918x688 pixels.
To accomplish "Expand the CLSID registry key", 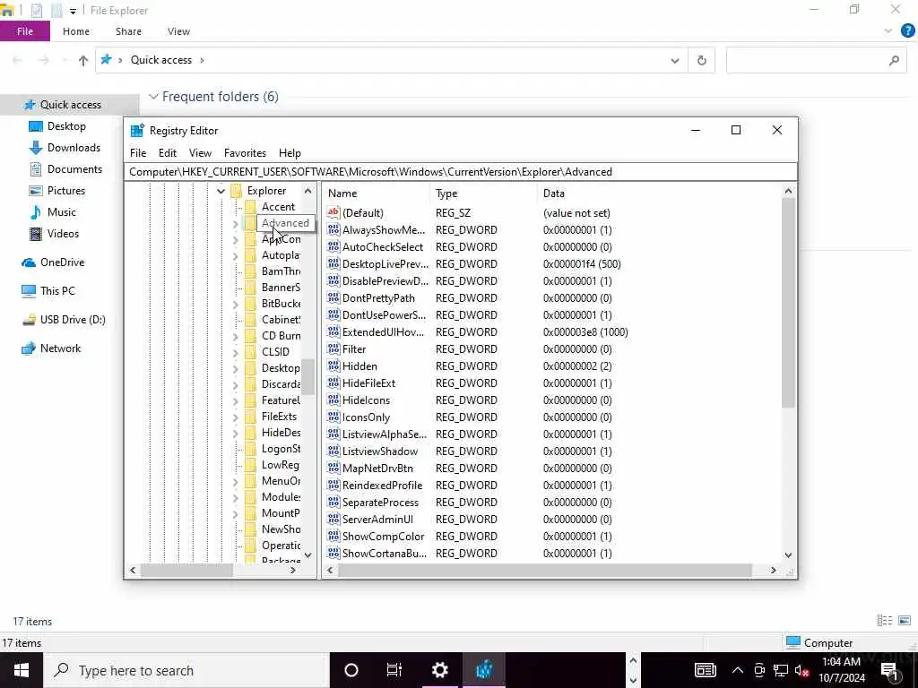I will click(x=236, y=352).
